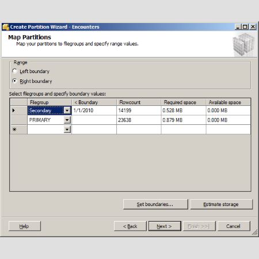
Task: Click the Set boundaries... button
Action: coord(155,204)
